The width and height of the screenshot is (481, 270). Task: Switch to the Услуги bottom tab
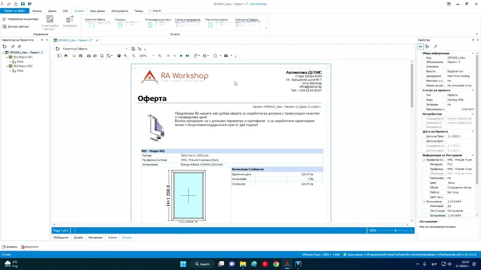[x=113, y=237]
